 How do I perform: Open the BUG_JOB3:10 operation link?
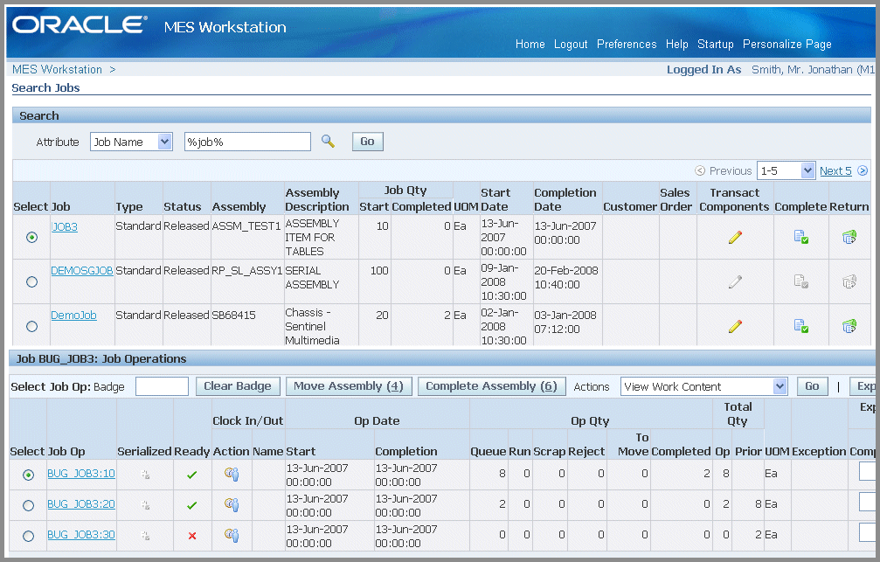(x=80, y=474)
